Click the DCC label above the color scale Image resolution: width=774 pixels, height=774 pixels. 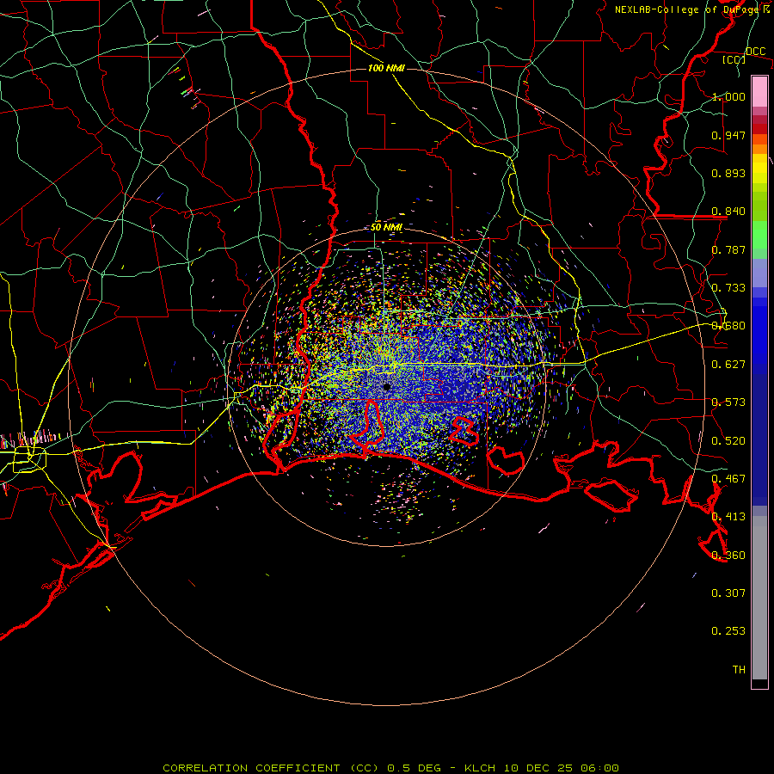click(755, 51)
